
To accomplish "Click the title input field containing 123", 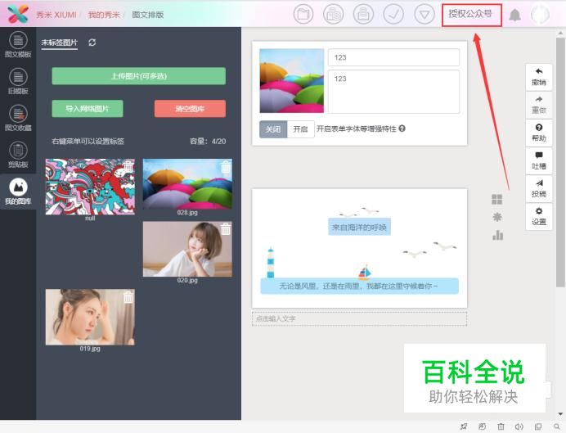I will click(393, 57).
